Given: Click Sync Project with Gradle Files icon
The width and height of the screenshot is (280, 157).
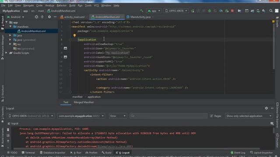Looking at the screenshot, I should [252, 11].
